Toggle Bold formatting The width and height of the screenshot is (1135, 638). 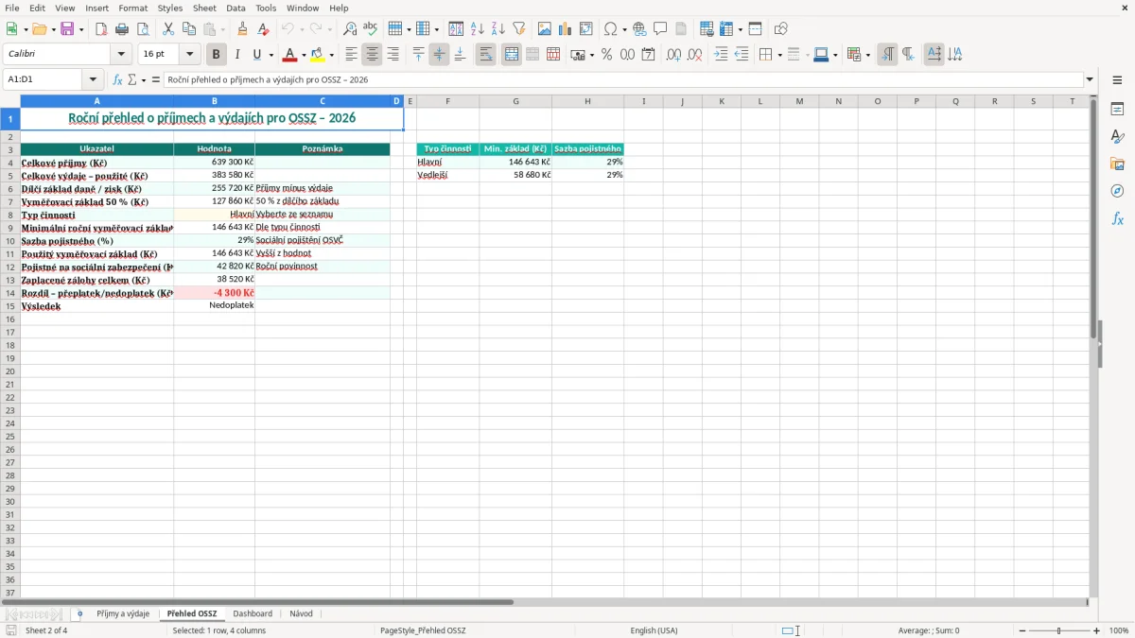[217, 55]
